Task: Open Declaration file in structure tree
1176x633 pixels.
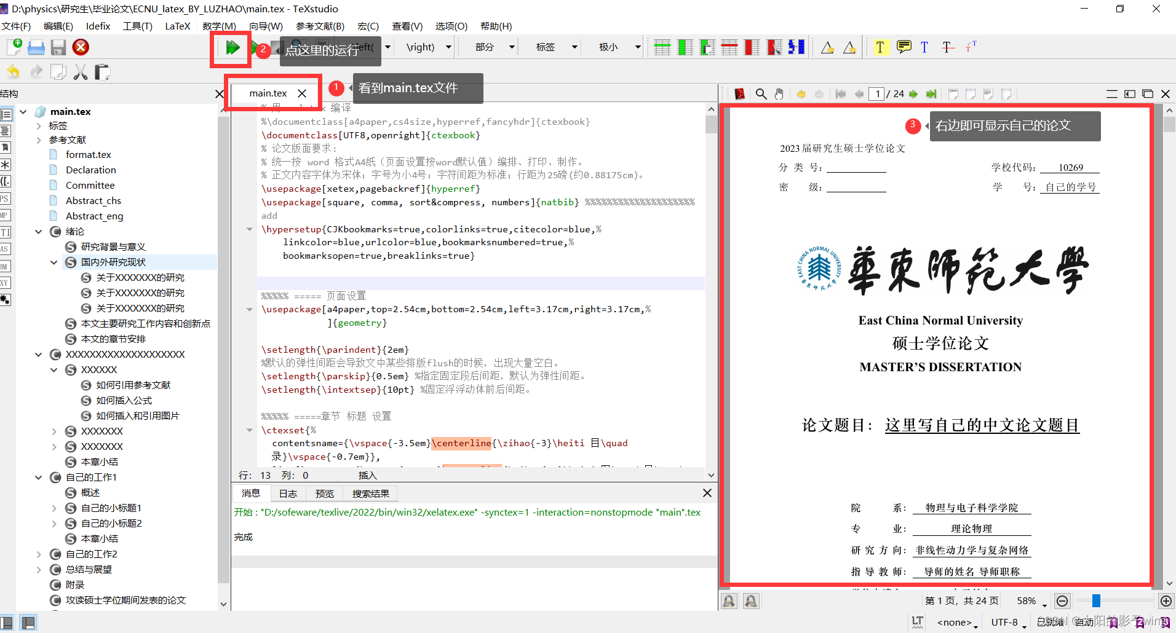Action: [x=90, y=170]
